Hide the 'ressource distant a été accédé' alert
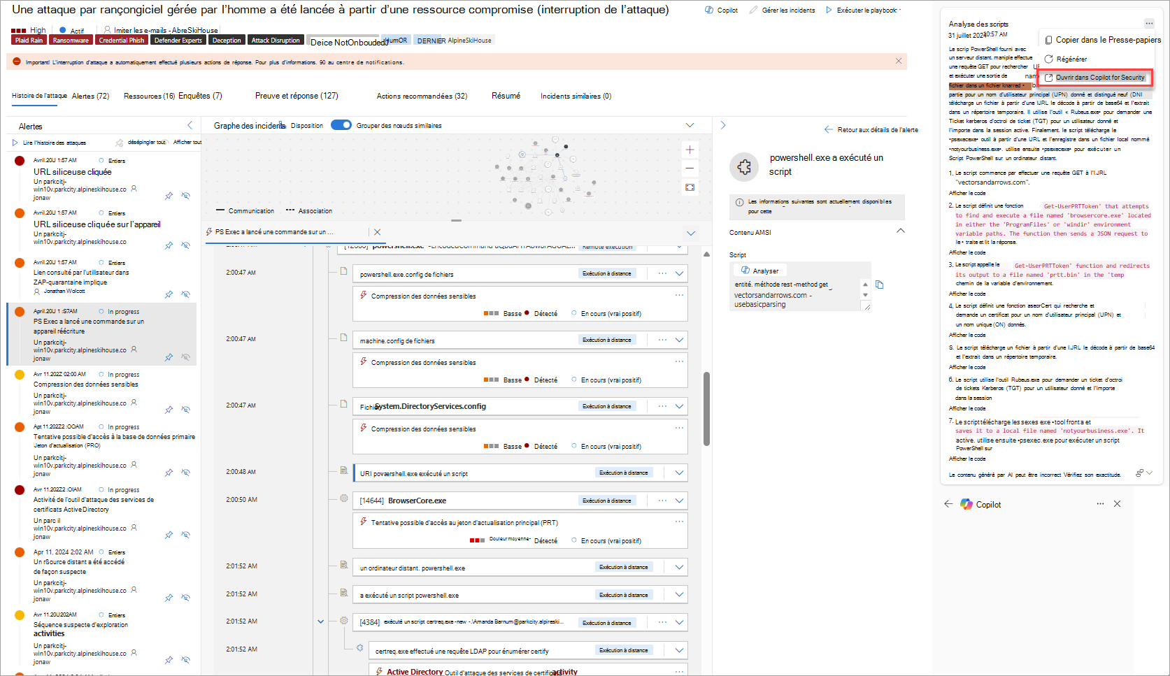The image size is (1170, 676). coord(186,598)
